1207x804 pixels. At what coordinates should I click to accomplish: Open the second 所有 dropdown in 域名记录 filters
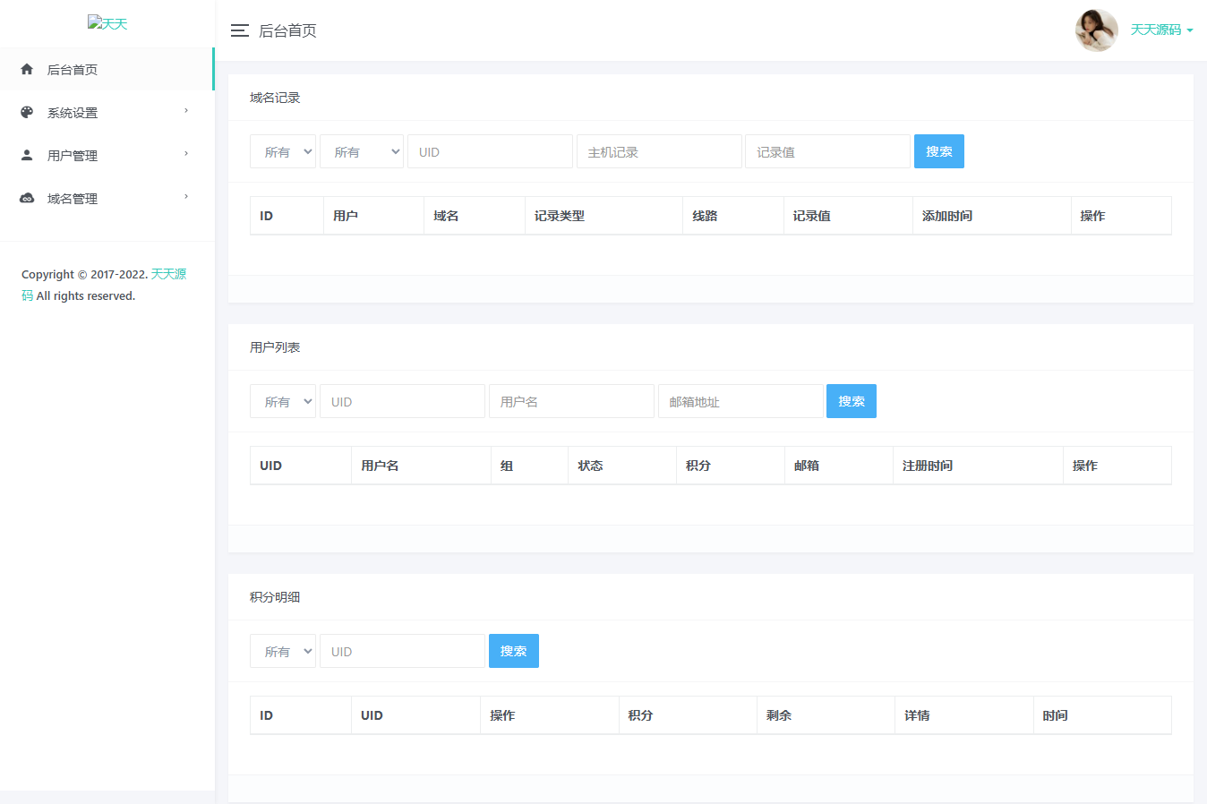click(362, 150)
